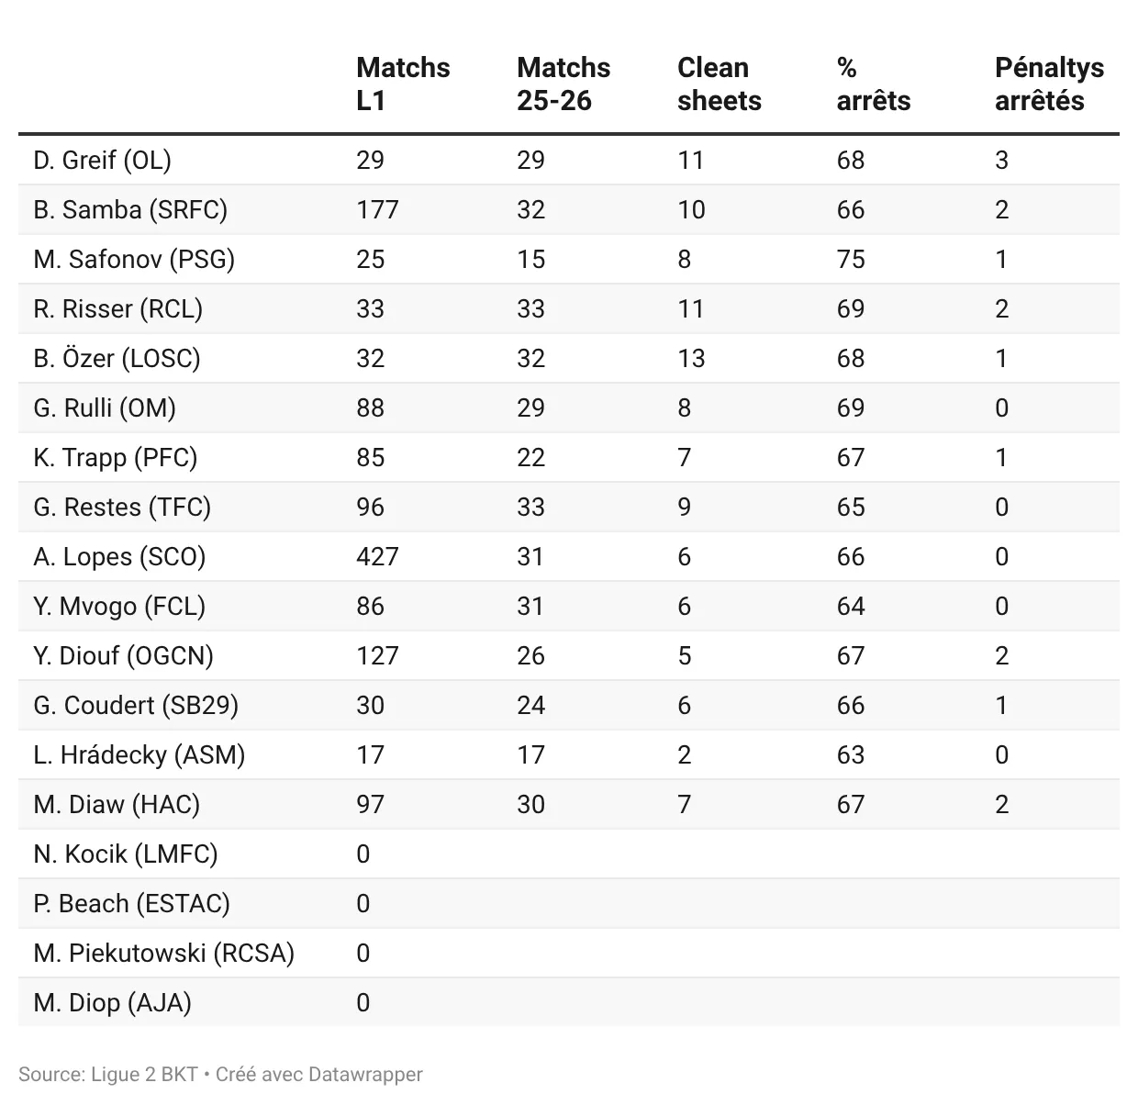Click the B. Özer (LOSC) name
This screenshot has height=1105, width=1138.
pyautogui.click(x=117, y=358)
